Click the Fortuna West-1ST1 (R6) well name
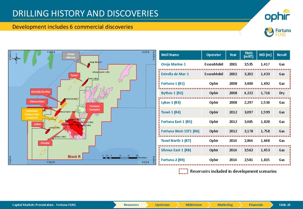Viewport: 303px width, 209px height. 180,131
